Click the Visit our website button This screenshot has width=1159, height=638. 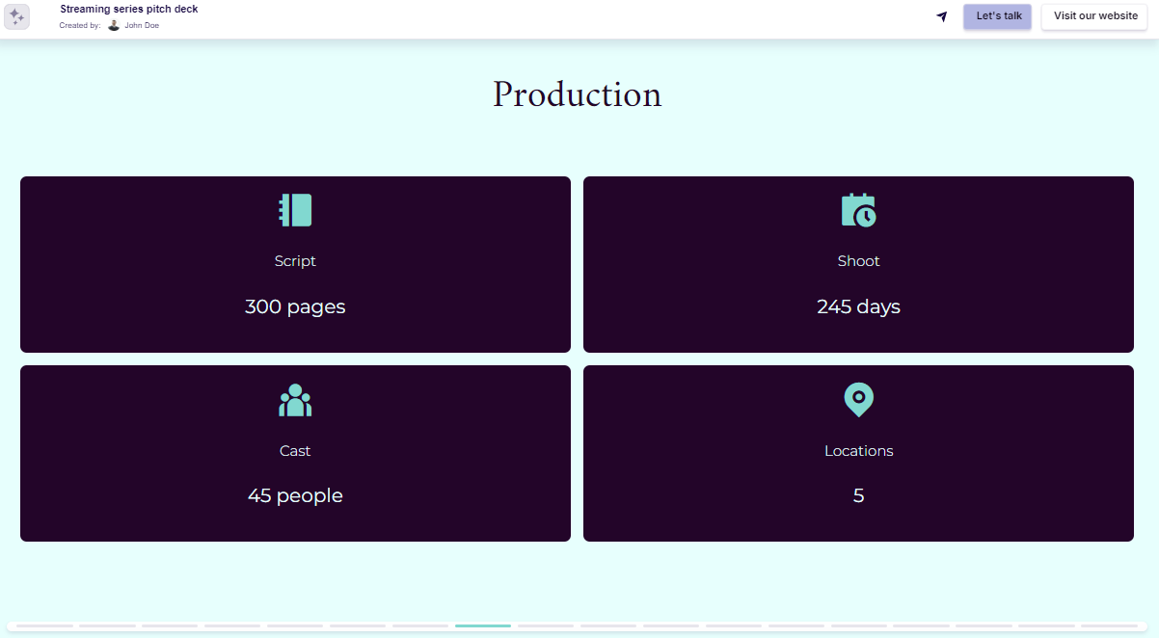pos(1094,16)
